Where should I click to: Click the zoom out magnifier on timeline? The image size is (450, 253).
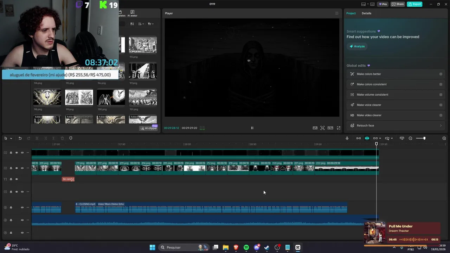(410, 138)
